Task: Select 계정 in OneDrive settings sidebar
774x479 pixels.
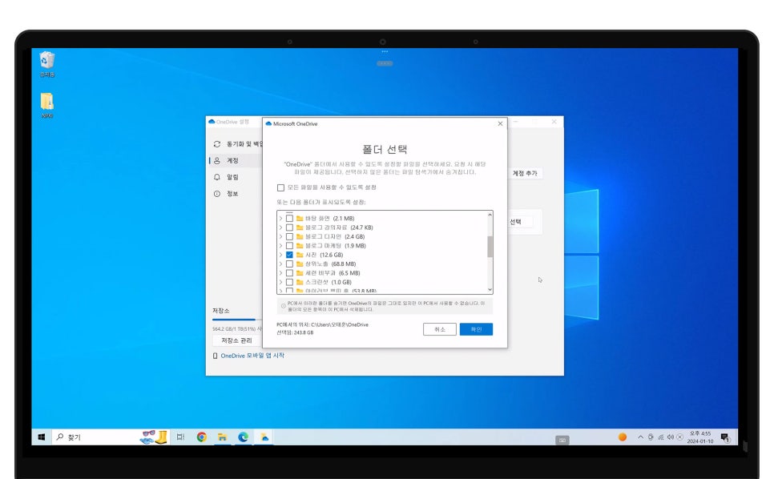Action: coord(236,160)
